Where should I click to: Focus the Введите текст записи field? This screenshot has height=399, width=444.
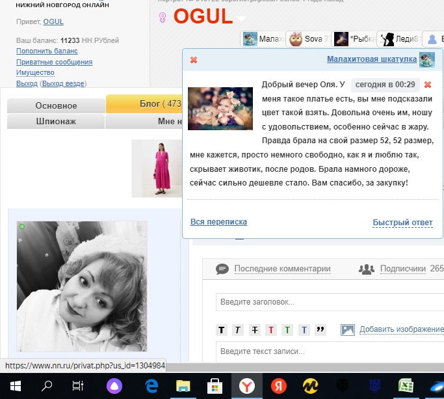[330, 351]
